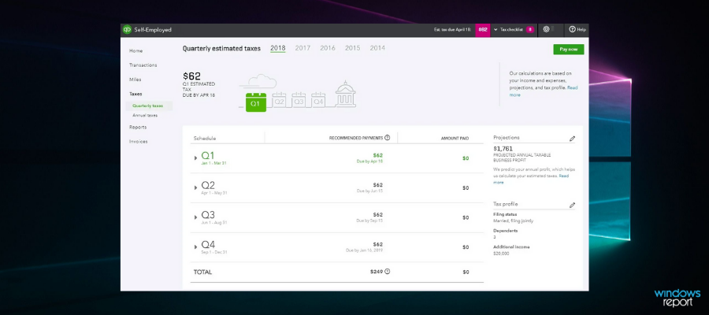Click the green Pay now button
This screenshot has width=709, height=315.
click(x=568, y=50)
